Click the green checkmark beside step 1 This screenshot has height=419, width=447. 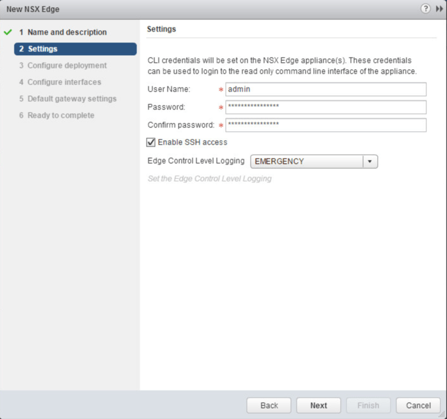click(8, 32)
